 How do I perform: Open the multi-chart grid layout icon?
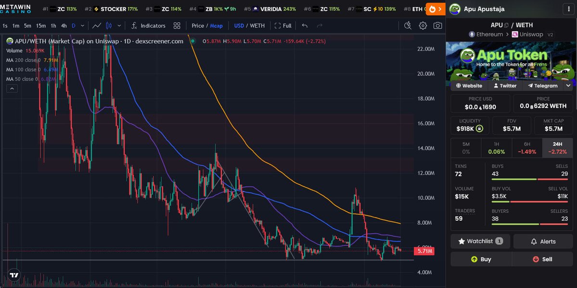[x=177, y=26]
